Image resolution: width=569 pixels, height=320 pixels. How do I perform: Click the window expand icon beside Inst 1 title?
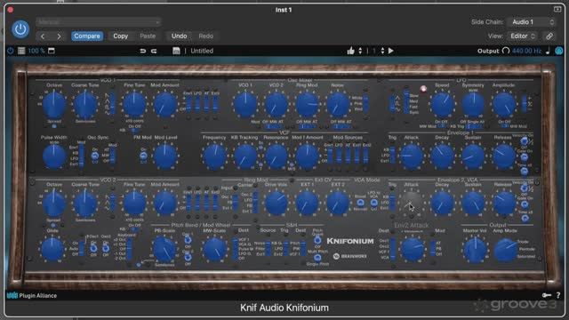557,9
